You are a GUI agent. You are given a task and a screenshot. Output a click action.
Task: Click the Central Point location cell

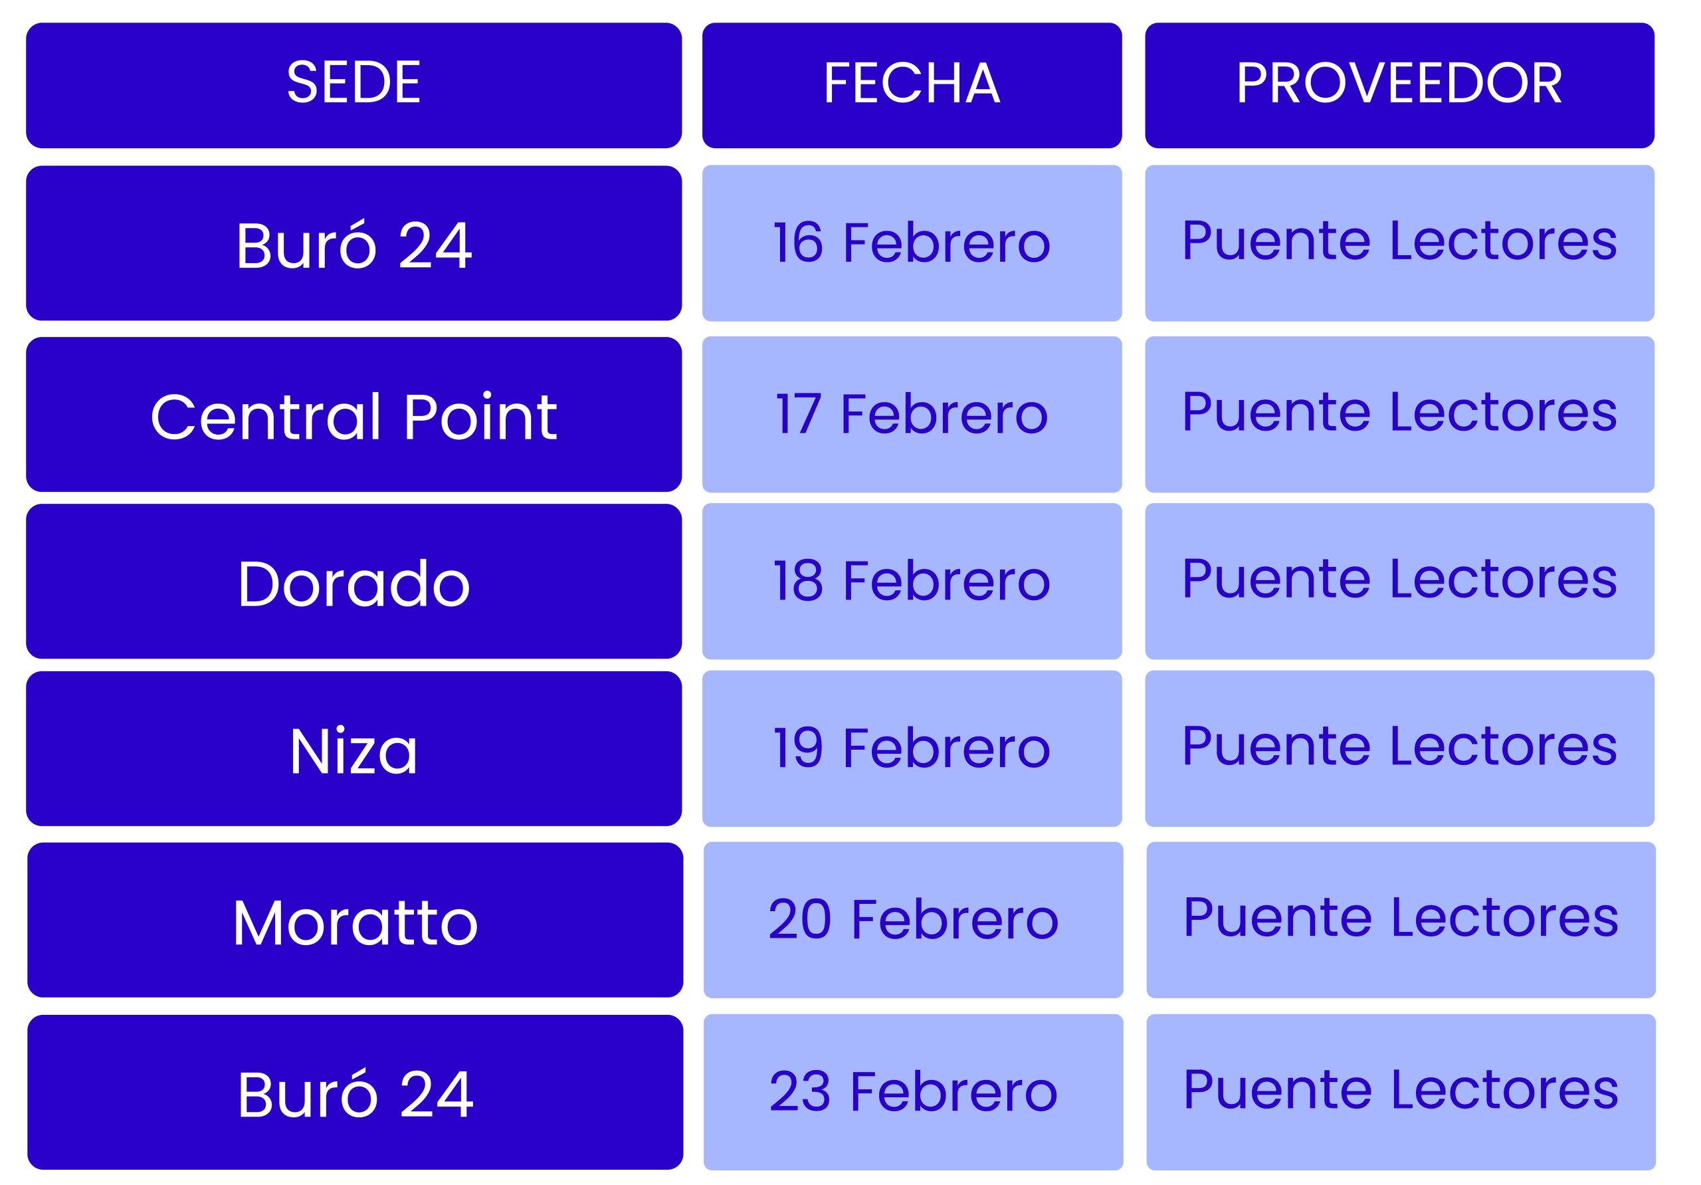click(x=353, y=414)
